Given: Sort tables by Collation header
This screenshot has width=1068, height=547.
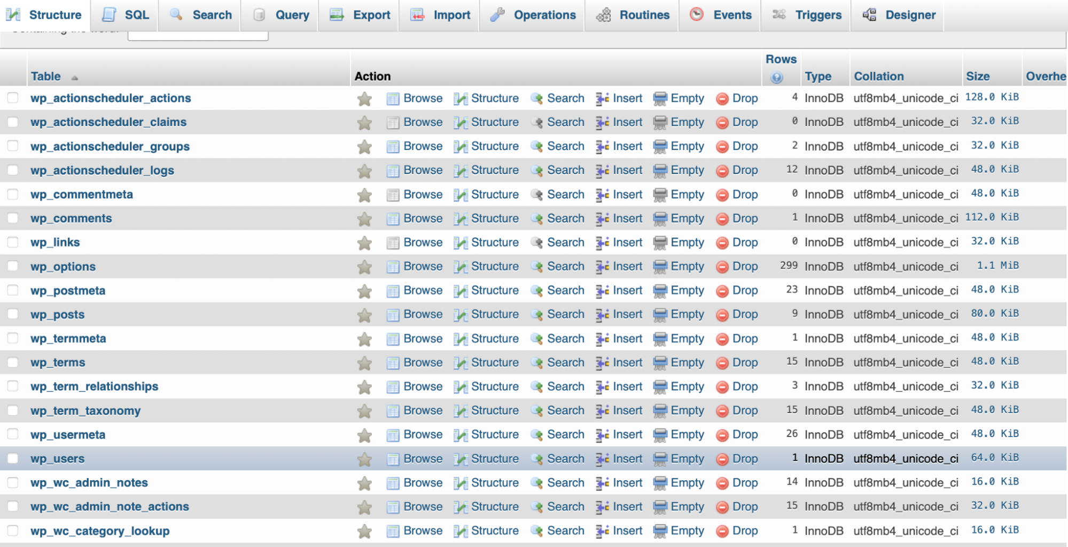Looking at the screenshot, I should [x=878, y=76].
